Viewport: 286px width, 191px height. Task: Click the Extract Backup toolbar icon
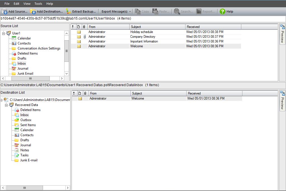coord(68,11)
